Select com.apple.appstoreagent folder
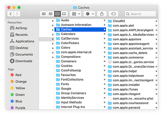The height and width of the screenshot is (115, 164). 133,44
